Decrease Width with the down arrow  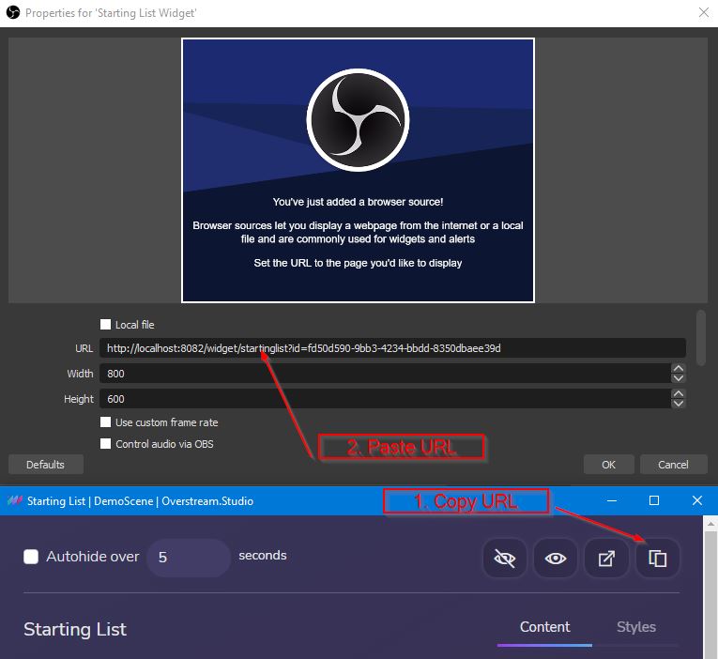tap(679, 378)
